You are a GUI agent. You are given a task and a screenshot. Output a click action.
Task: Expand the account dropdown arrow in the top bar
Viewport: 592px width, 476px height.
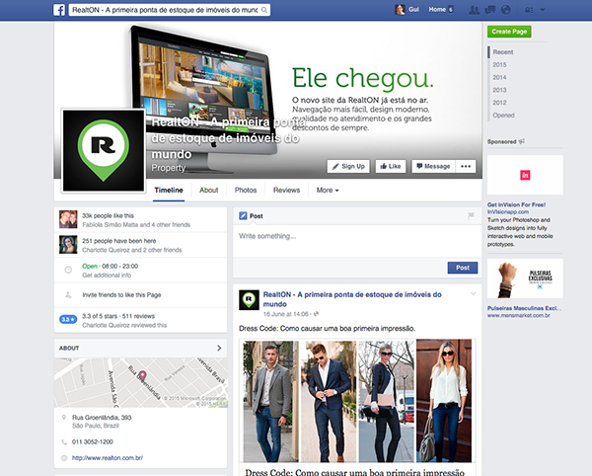pyautogui.click(x=543, y=10)
